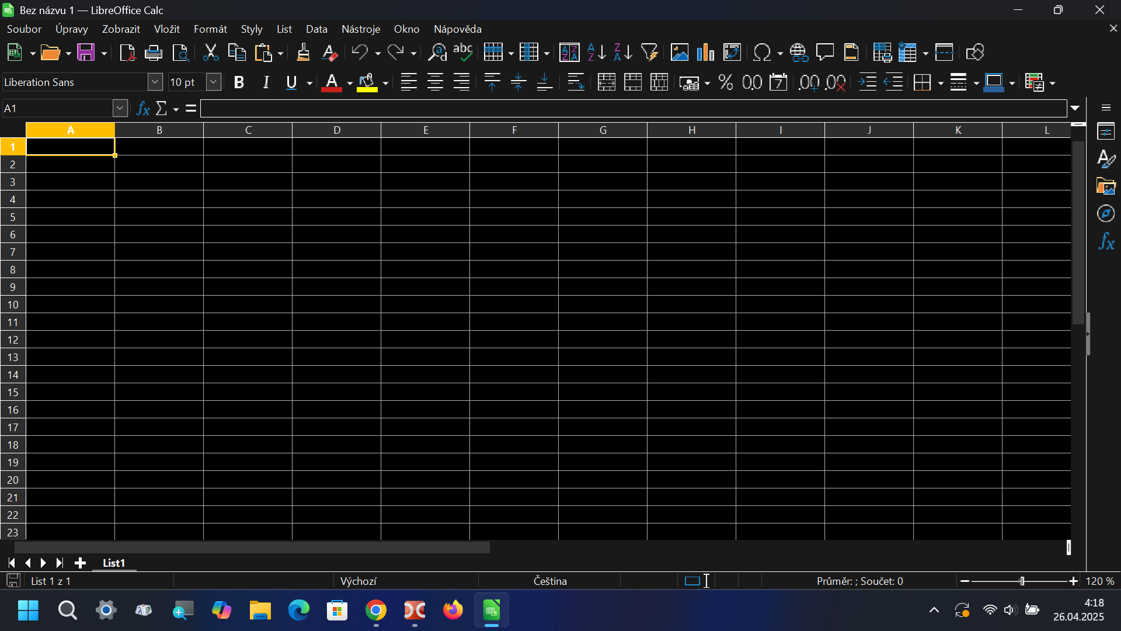Open the Nástroje menu
The height and width of the screenshot is (631, 1121).
[361, 29]
